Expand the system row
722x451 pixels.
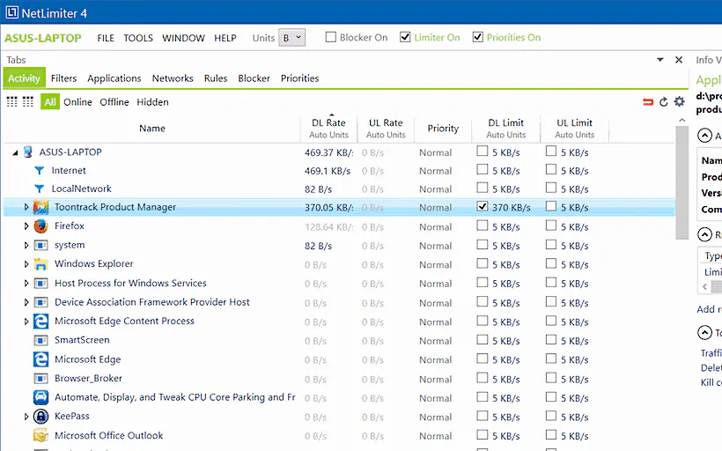[26, 245]
